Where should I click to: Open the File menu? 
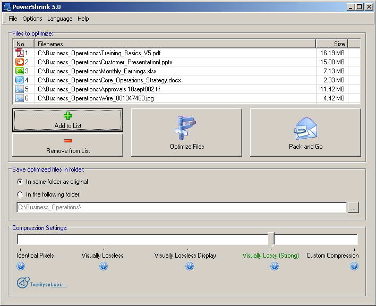click(x=13, y=19)
